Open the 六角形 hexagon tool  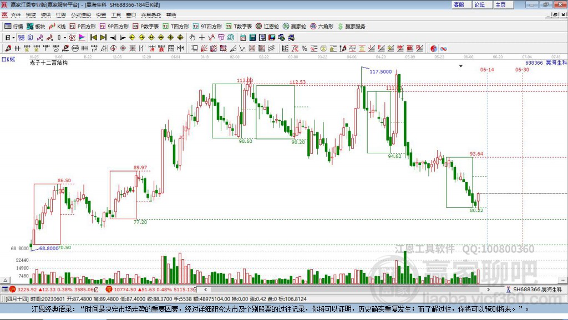(x=322, y=27)
